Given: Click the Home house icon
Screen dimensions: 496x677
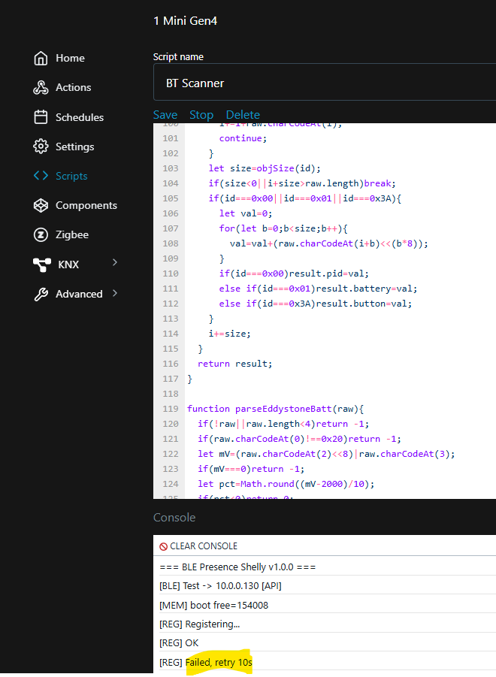Looking at the screenshot, I should (x=41, y=59).
